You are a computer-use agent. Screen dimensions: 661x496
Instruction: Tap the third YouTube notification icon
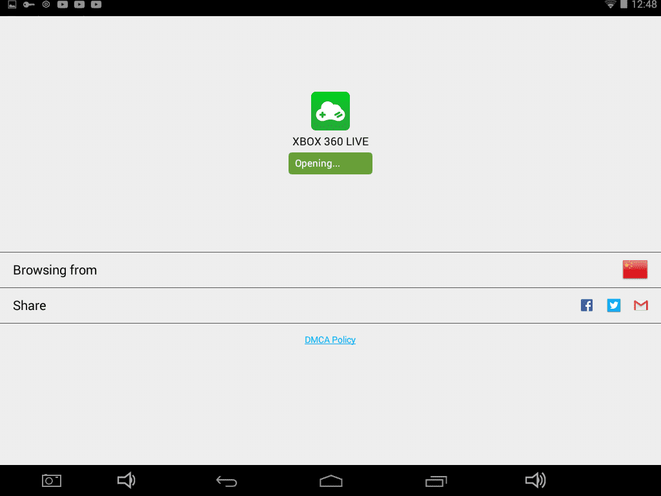click(96, 5)
